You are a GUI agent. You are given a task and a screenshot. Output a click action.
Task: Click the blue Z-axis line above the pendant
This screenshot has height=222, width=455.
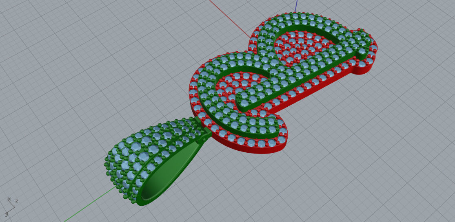click(296, 6)
